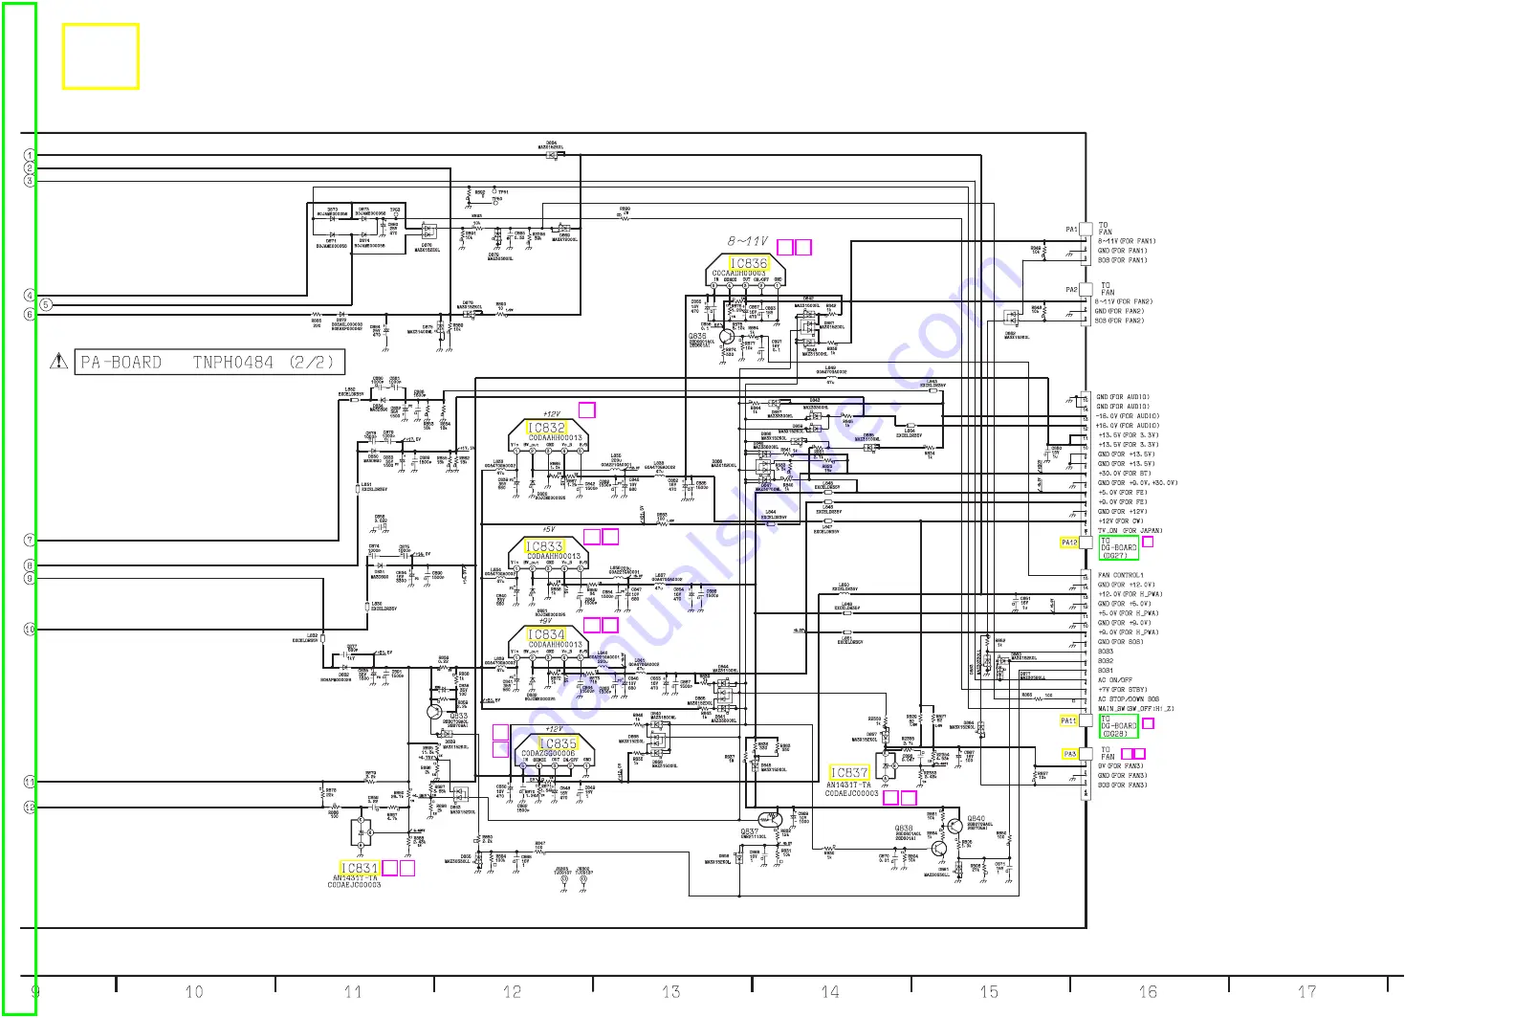The height and width of the screenshot is (1018, 1514).
Task: Click the IC831 highlighted label
Action: pos(360,869)
